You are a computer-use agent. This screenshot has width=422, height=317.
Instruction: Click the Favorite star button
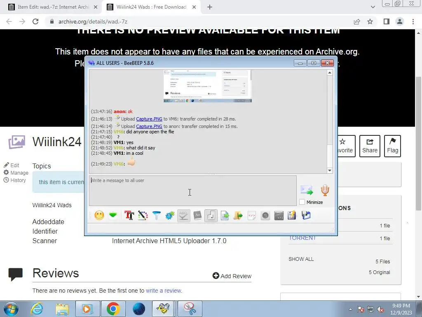click(347, 146)
